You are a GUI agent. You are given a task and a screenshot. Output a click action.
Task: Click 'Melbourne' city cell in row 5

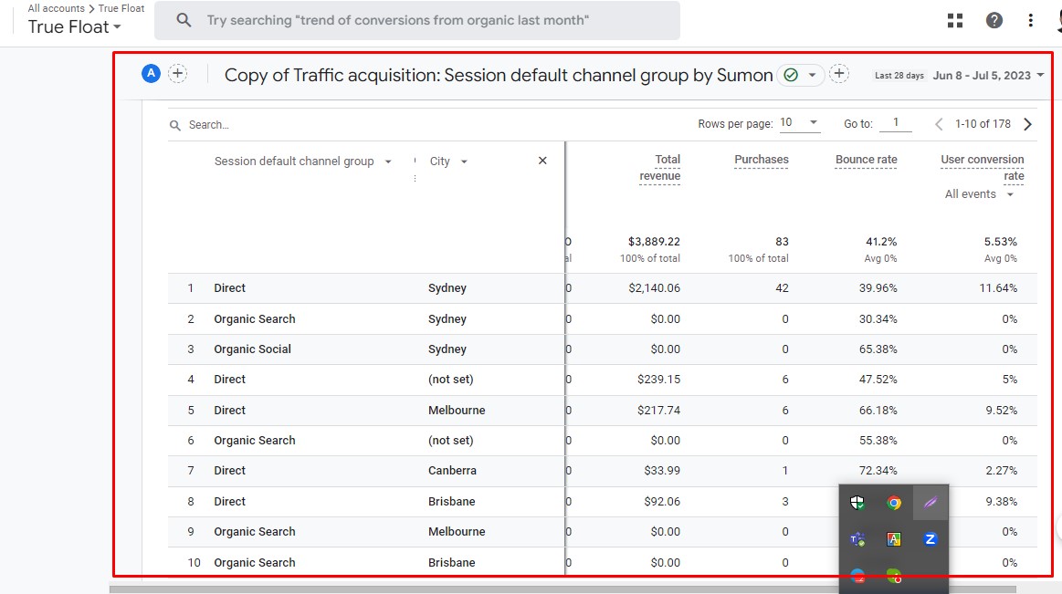(x=457, y=411)
